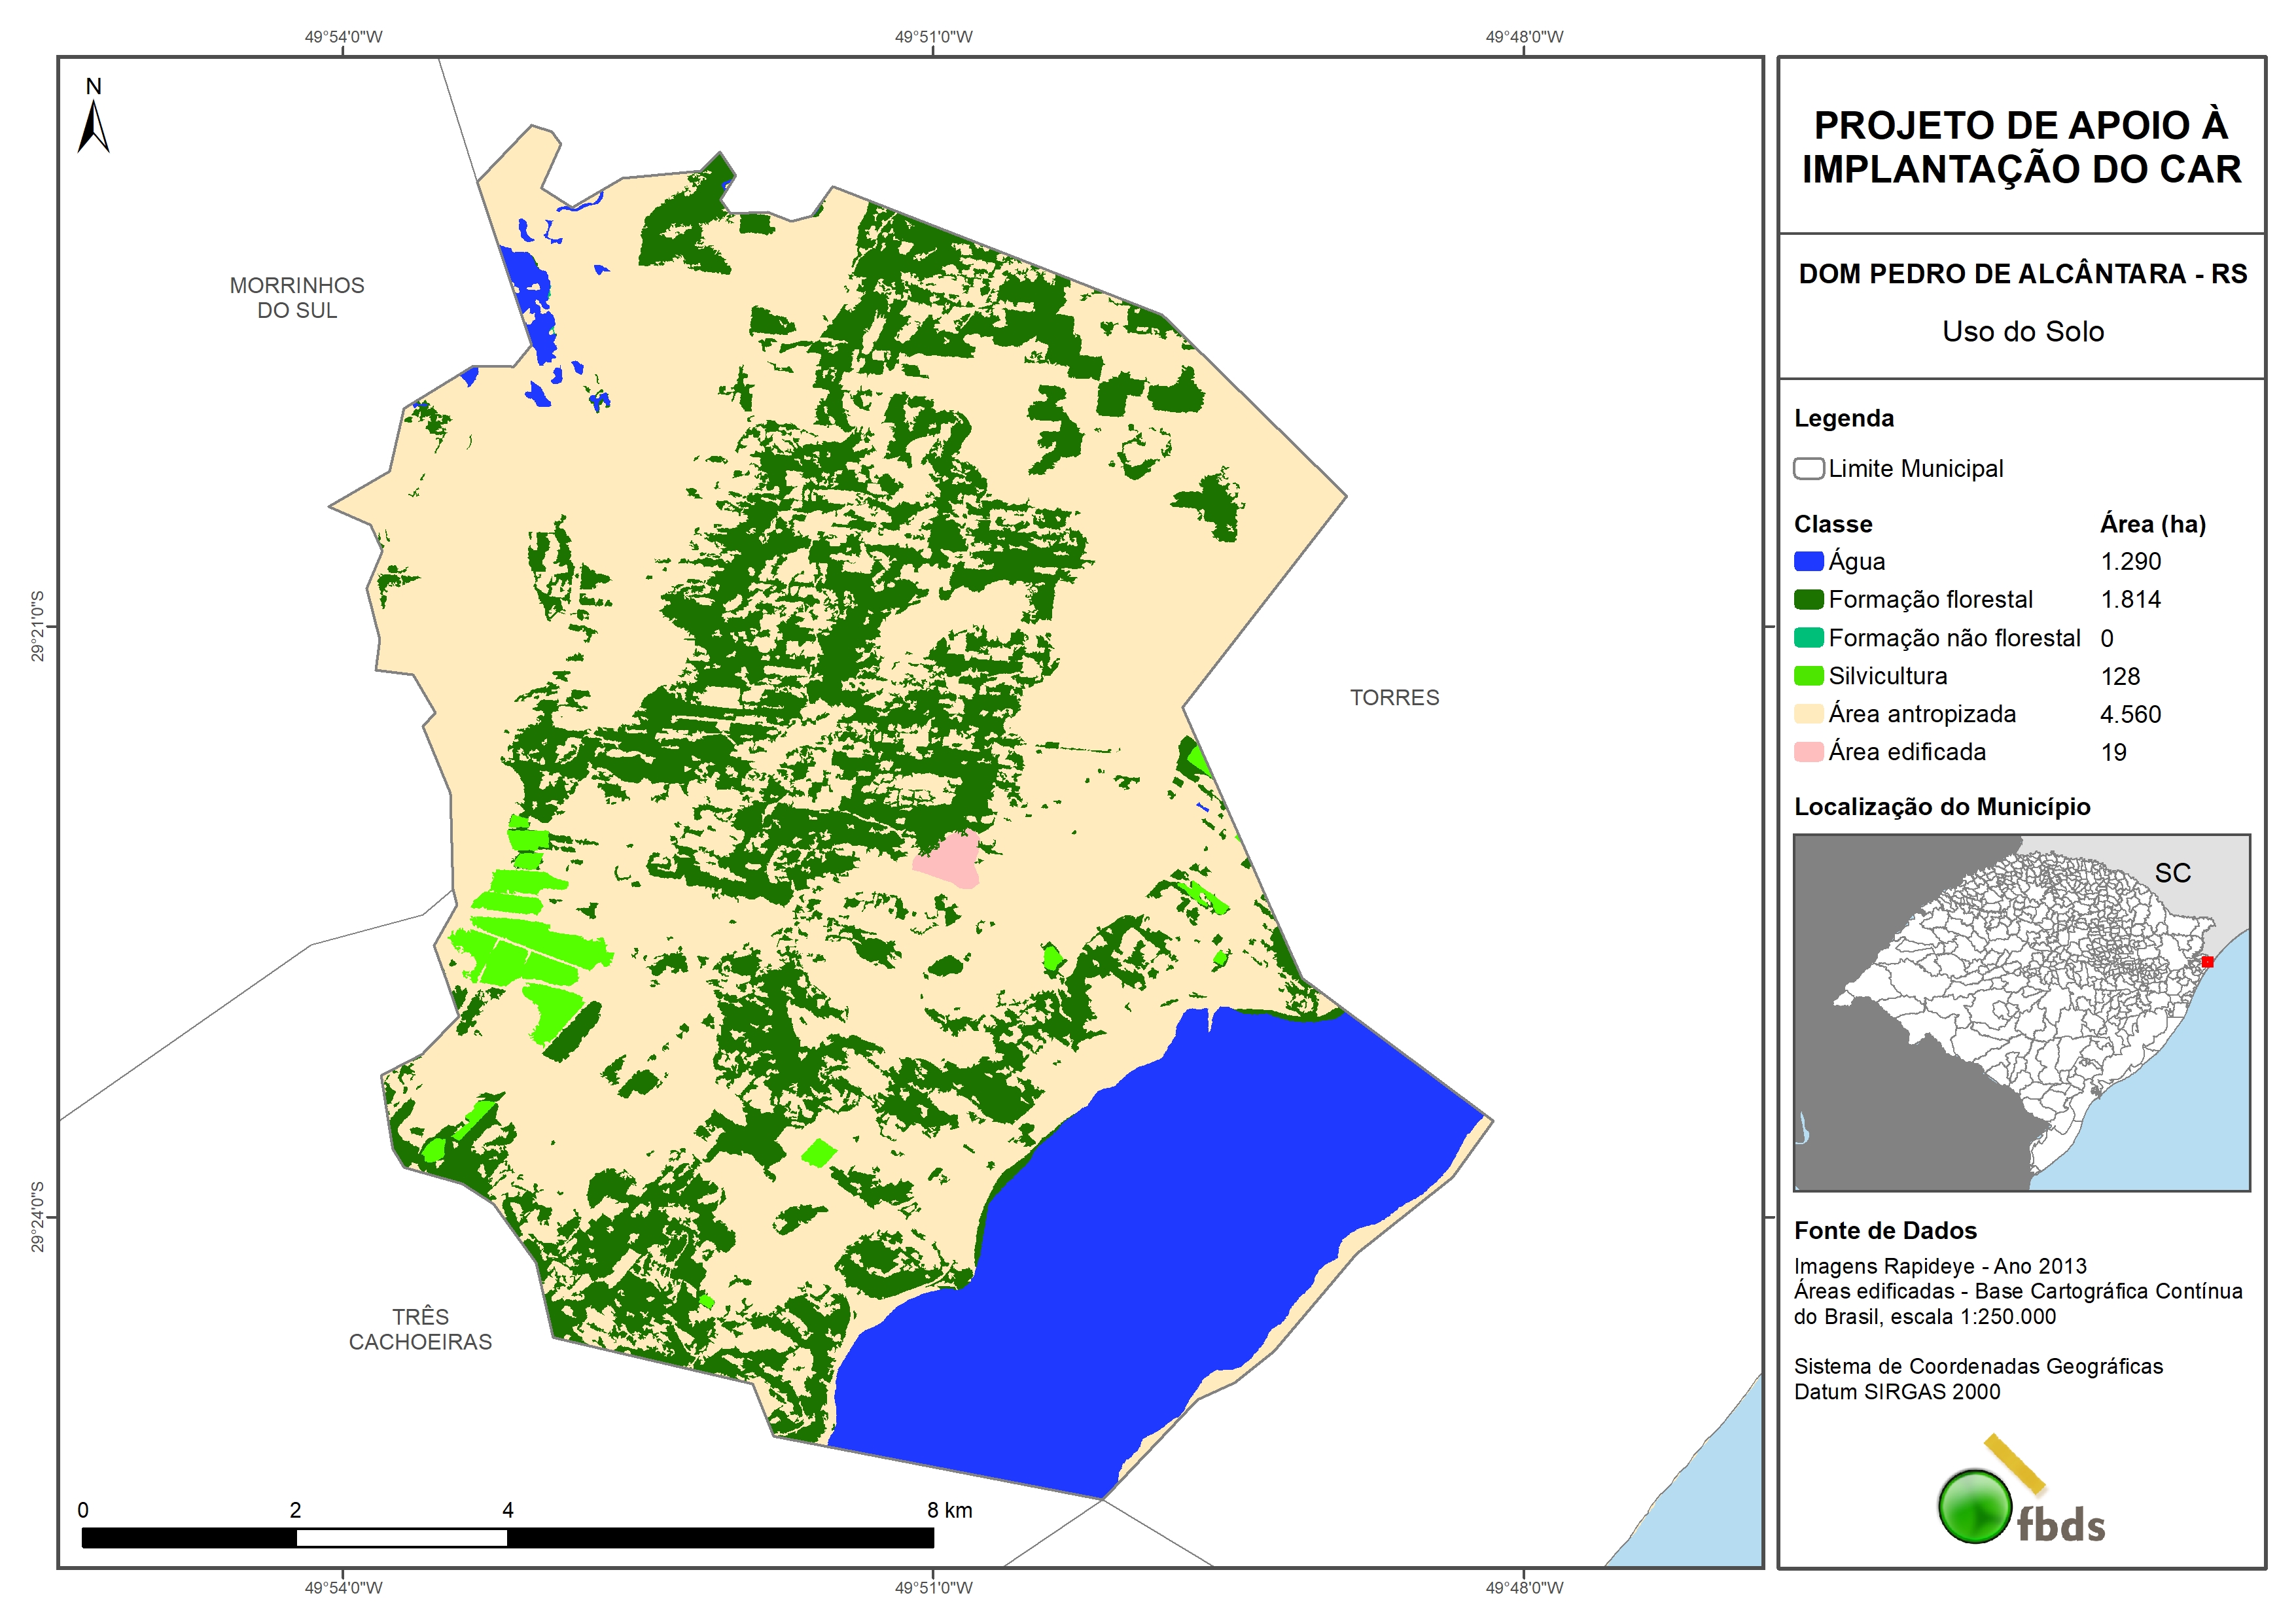This screenshot has width=2296, height=1623.
Task: Click the Formação florestal dark green swatch
Action: (x=1808, y=600)
